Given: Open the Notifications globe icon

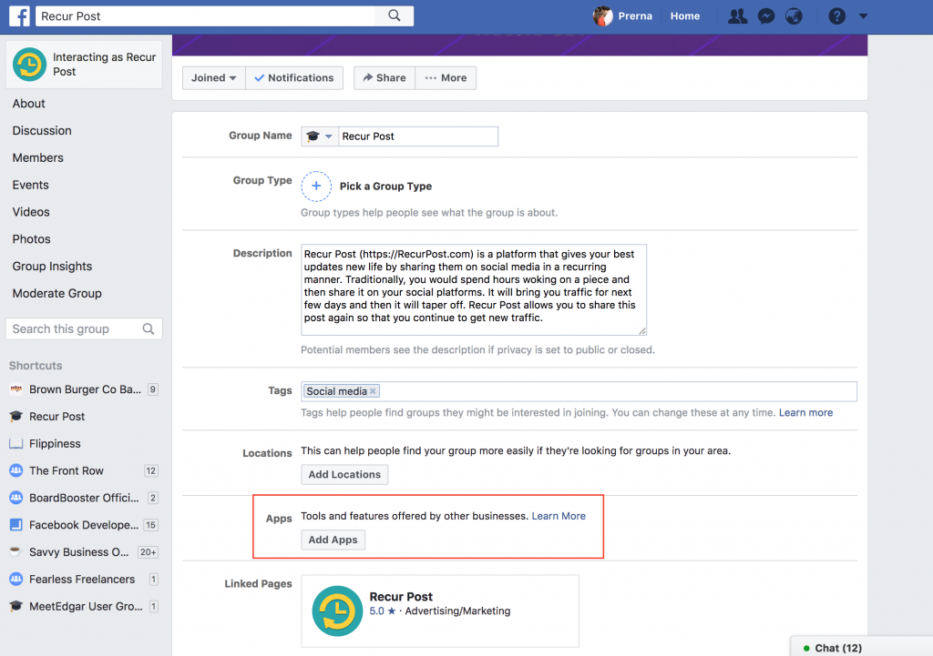Looking at the screenshot, I should tap(794, 16).
